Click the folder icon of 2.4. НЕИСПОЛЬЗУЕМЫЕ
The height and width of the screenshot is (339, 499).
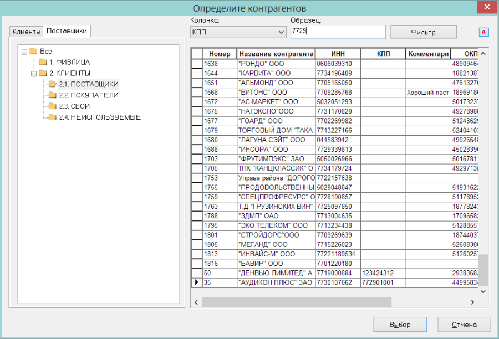(52, 117)
